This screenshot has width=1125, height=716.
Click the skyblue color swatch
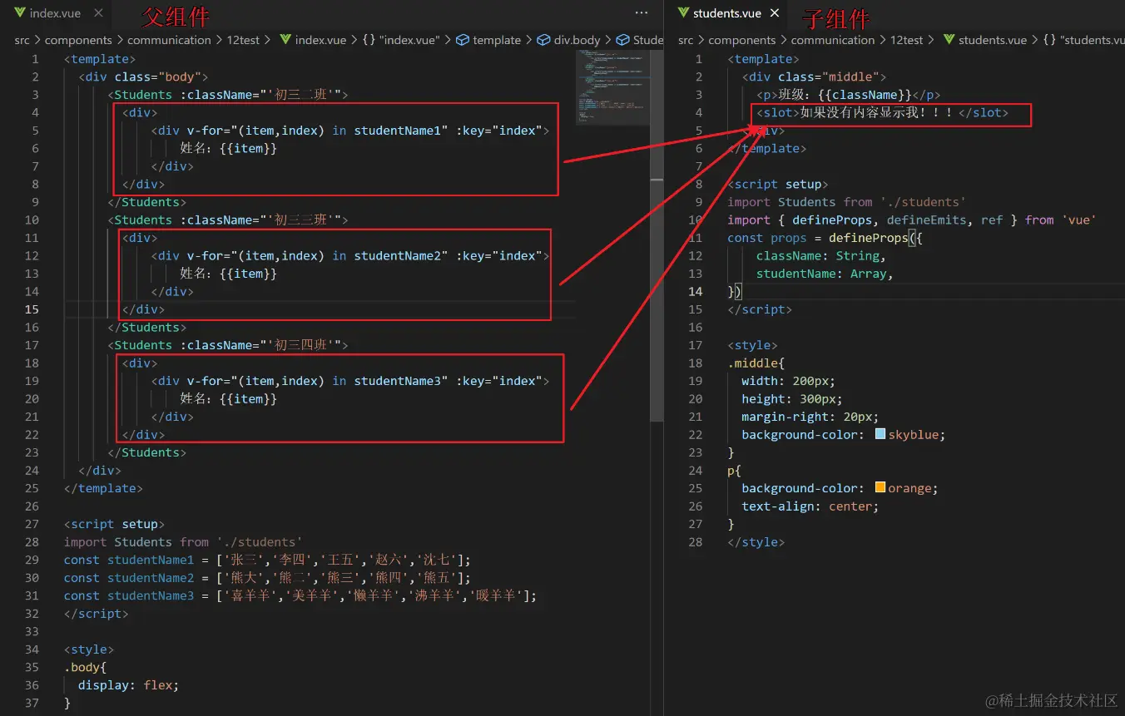[880, 434]
